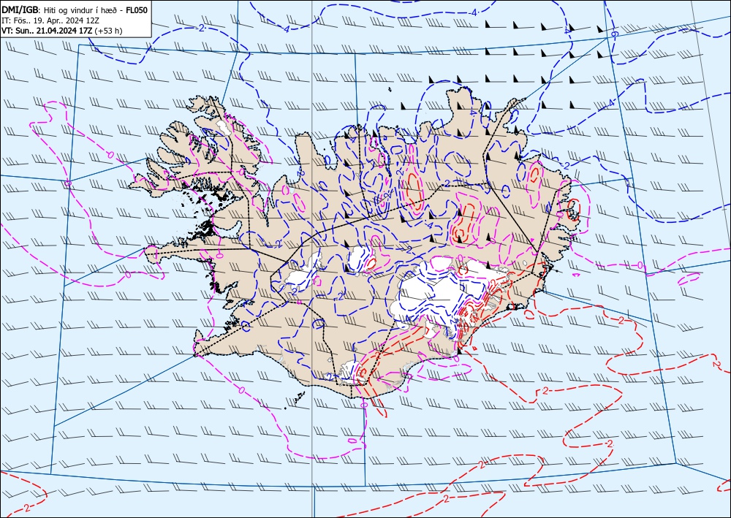731x518 pixels.
Task: Click the VT: Sun.. 21.04.2024 17Z valid time
Action: tap(47, 31)
